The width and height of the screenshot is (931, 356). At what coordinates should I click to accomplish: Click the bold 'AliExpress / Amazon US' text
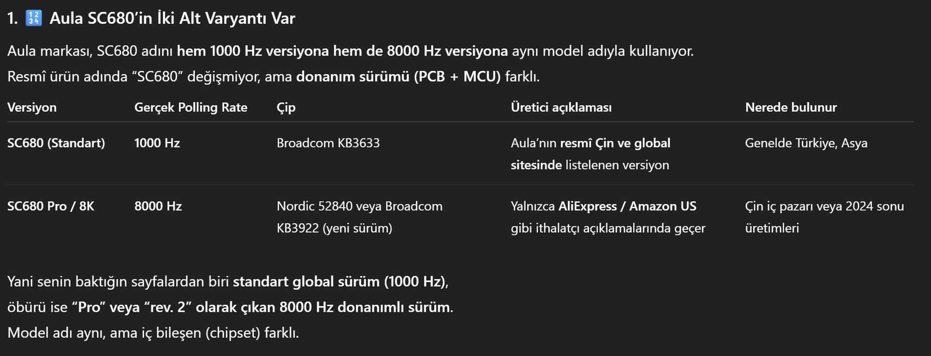tap(627, 206)
